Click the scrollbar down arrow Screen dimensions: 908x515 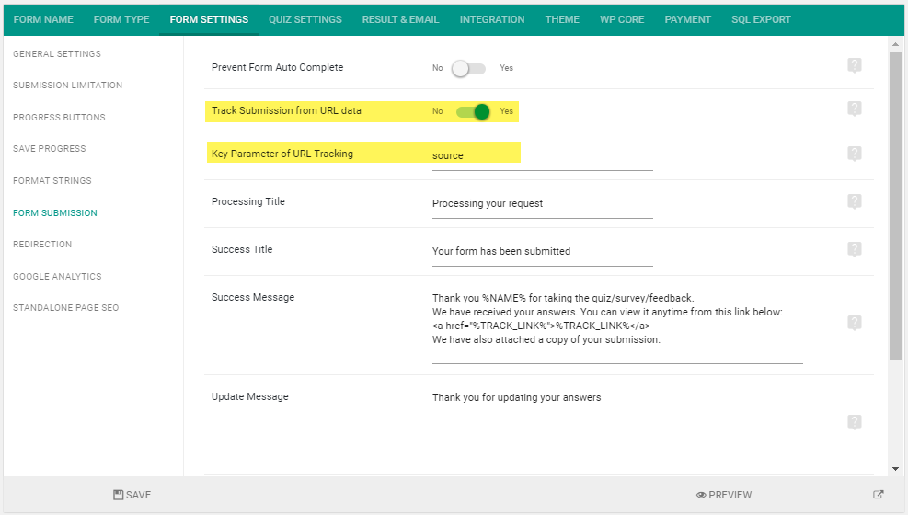click(x=895, y=469)
